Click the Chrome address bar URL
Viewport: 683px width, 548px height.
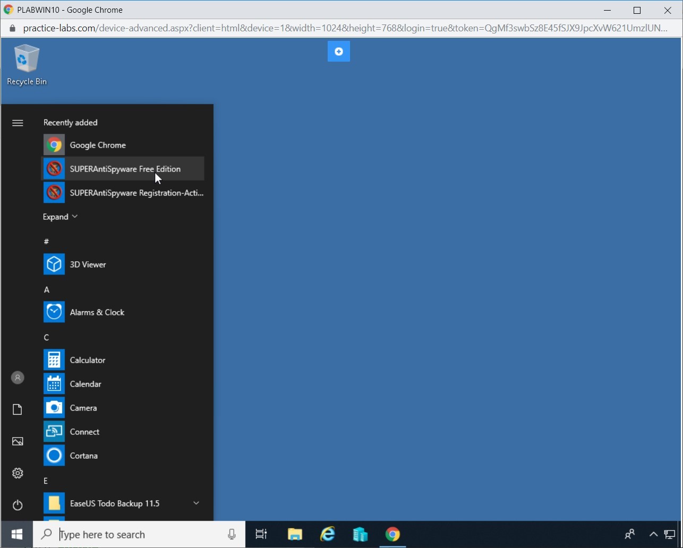click(345, 28)
